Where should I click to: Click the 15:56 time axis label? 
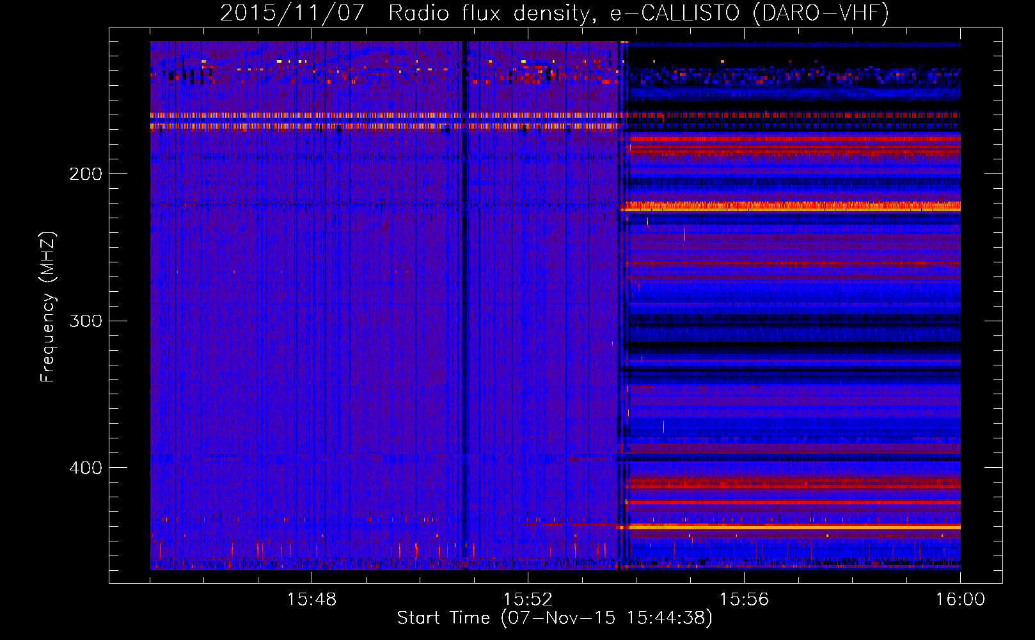[744, 600]
